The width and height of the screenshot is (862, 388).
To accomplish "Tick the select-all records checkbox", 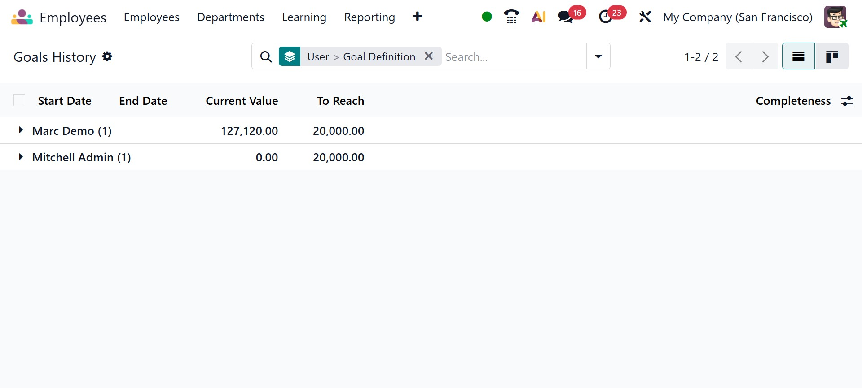I will tap(19, 100).
